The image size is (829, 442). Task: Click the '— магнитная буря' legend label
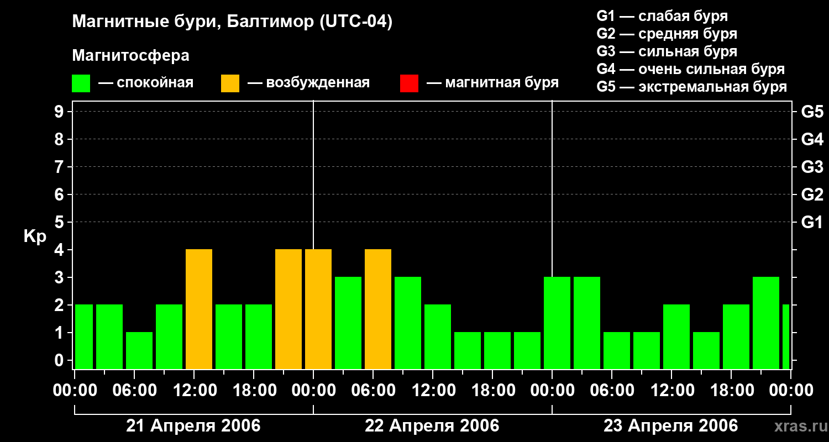coord(492,83)
